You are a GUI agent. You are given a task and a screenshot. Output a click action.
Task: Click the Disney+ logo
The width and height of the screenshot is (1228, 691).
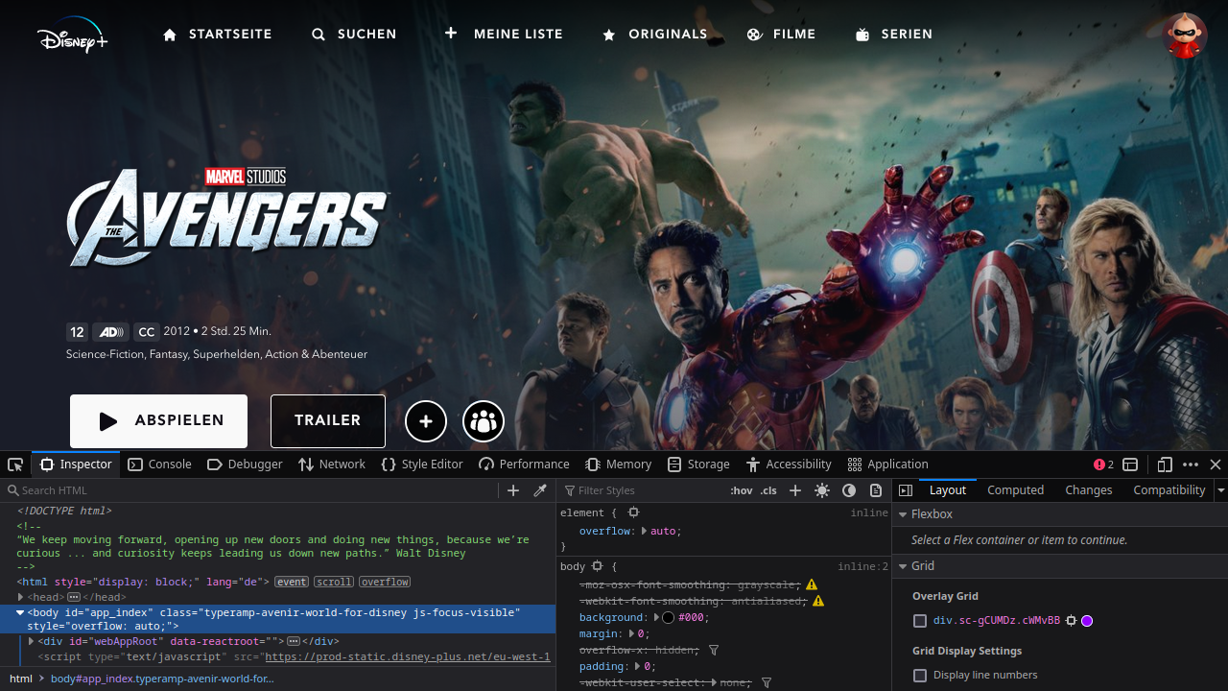tap(73, 37)
